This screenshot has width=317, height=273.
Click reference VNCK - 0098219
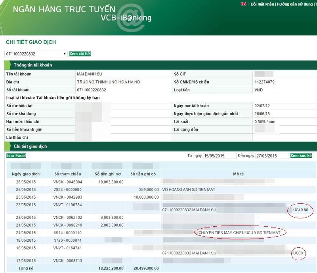[68, 225]
